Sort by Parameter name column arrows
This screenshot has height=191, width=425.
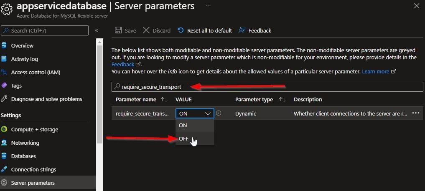[x=164, y=100]
